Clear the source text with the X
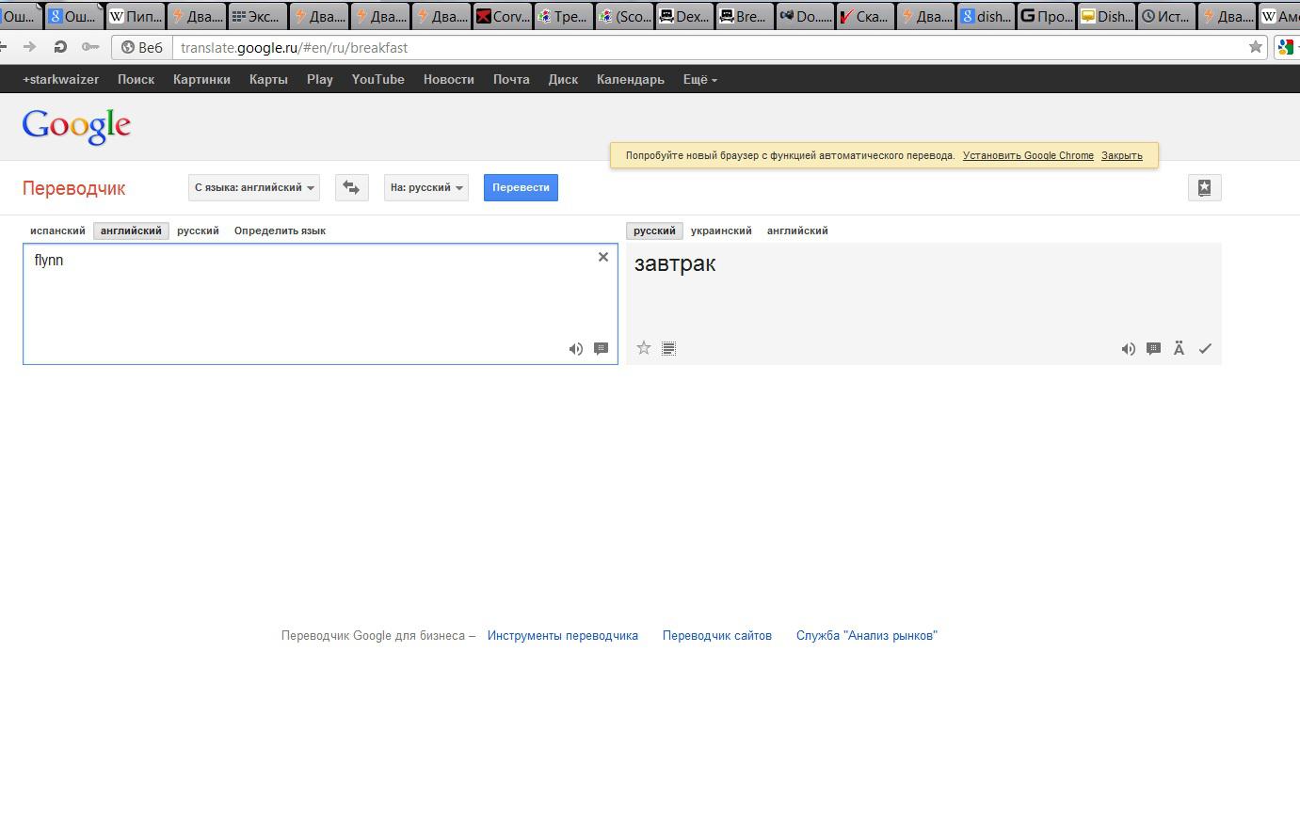Viewport: 1300px width, 827px height. point(603,257)
